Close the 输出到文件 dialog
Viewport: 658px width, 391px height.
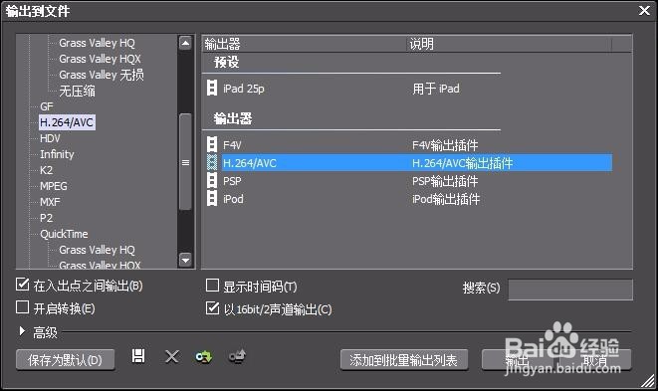click(x=644, y=11)
